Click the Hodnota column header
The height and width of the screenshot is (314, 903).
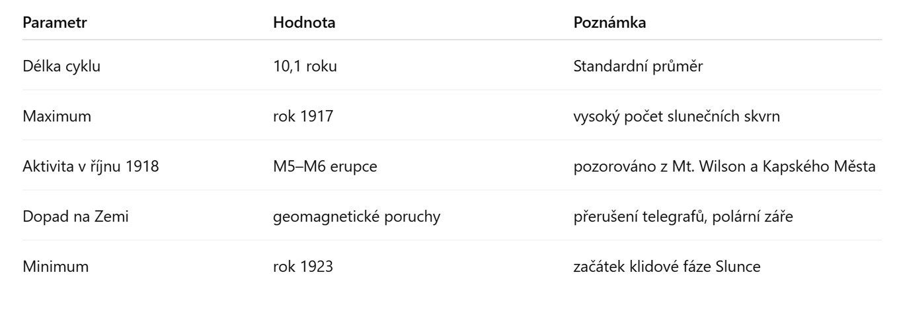304,22
